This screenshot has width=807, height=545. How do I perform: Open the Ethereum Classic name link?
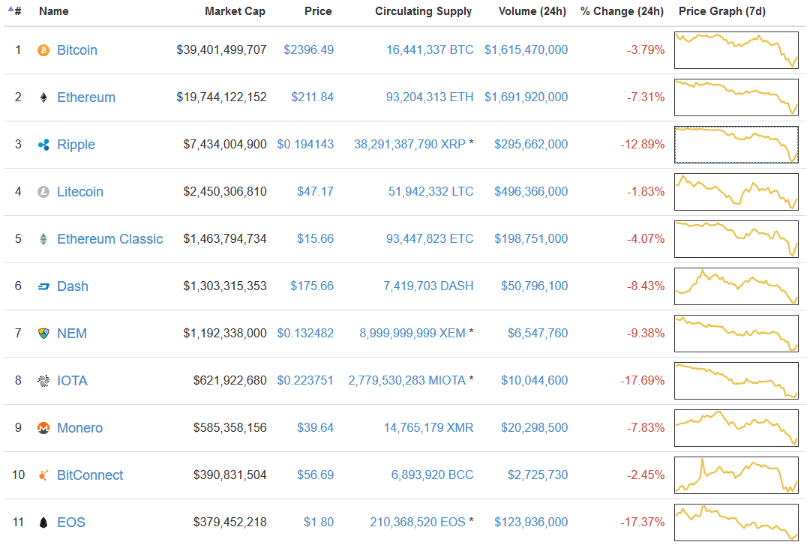(x=109, y=239)
